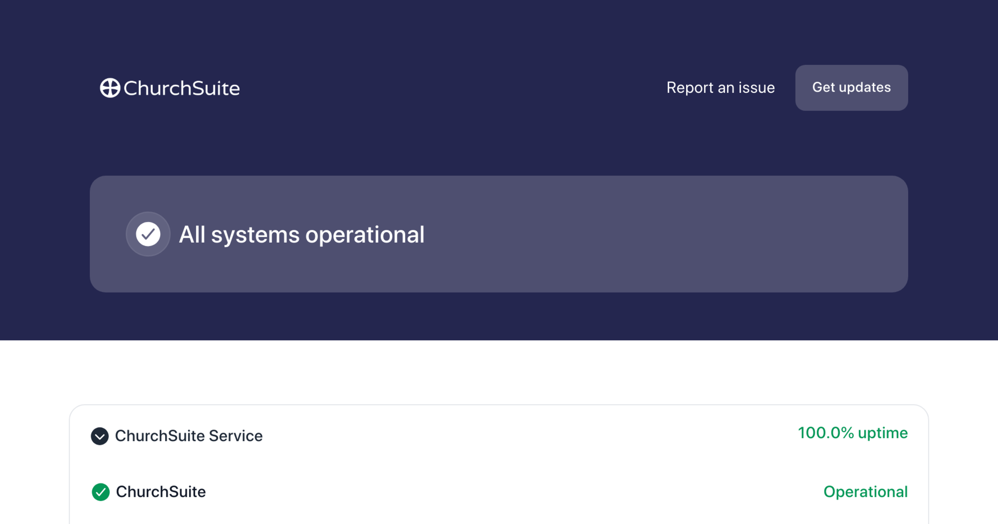Select the All systems operational heading

[301, 235]
